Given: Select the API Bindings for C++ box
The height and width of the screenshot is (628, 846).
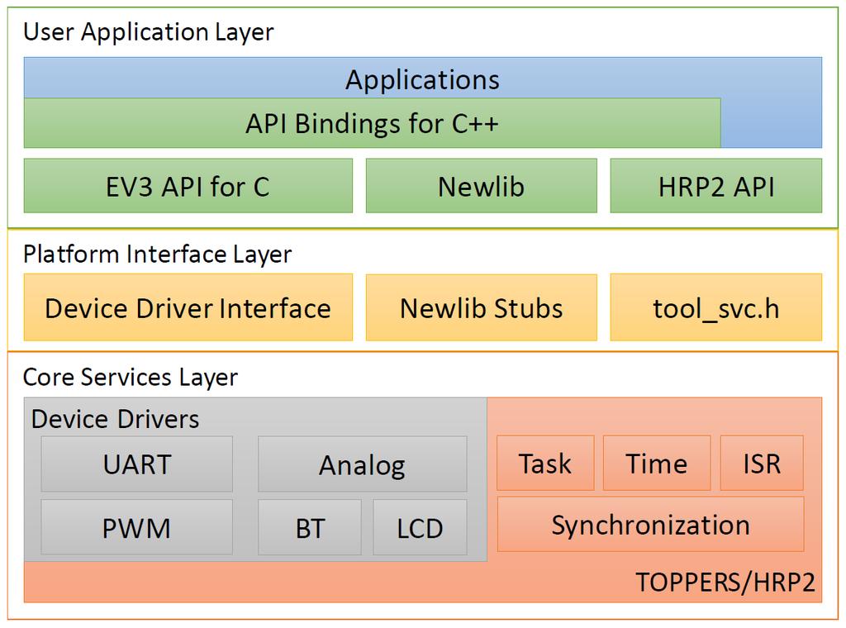Looking at the screenshot, I should (x=373, y=123).
